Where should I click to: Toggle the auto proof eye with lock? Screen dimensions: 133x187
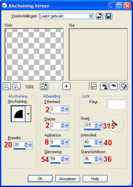(x=104, y=86)
